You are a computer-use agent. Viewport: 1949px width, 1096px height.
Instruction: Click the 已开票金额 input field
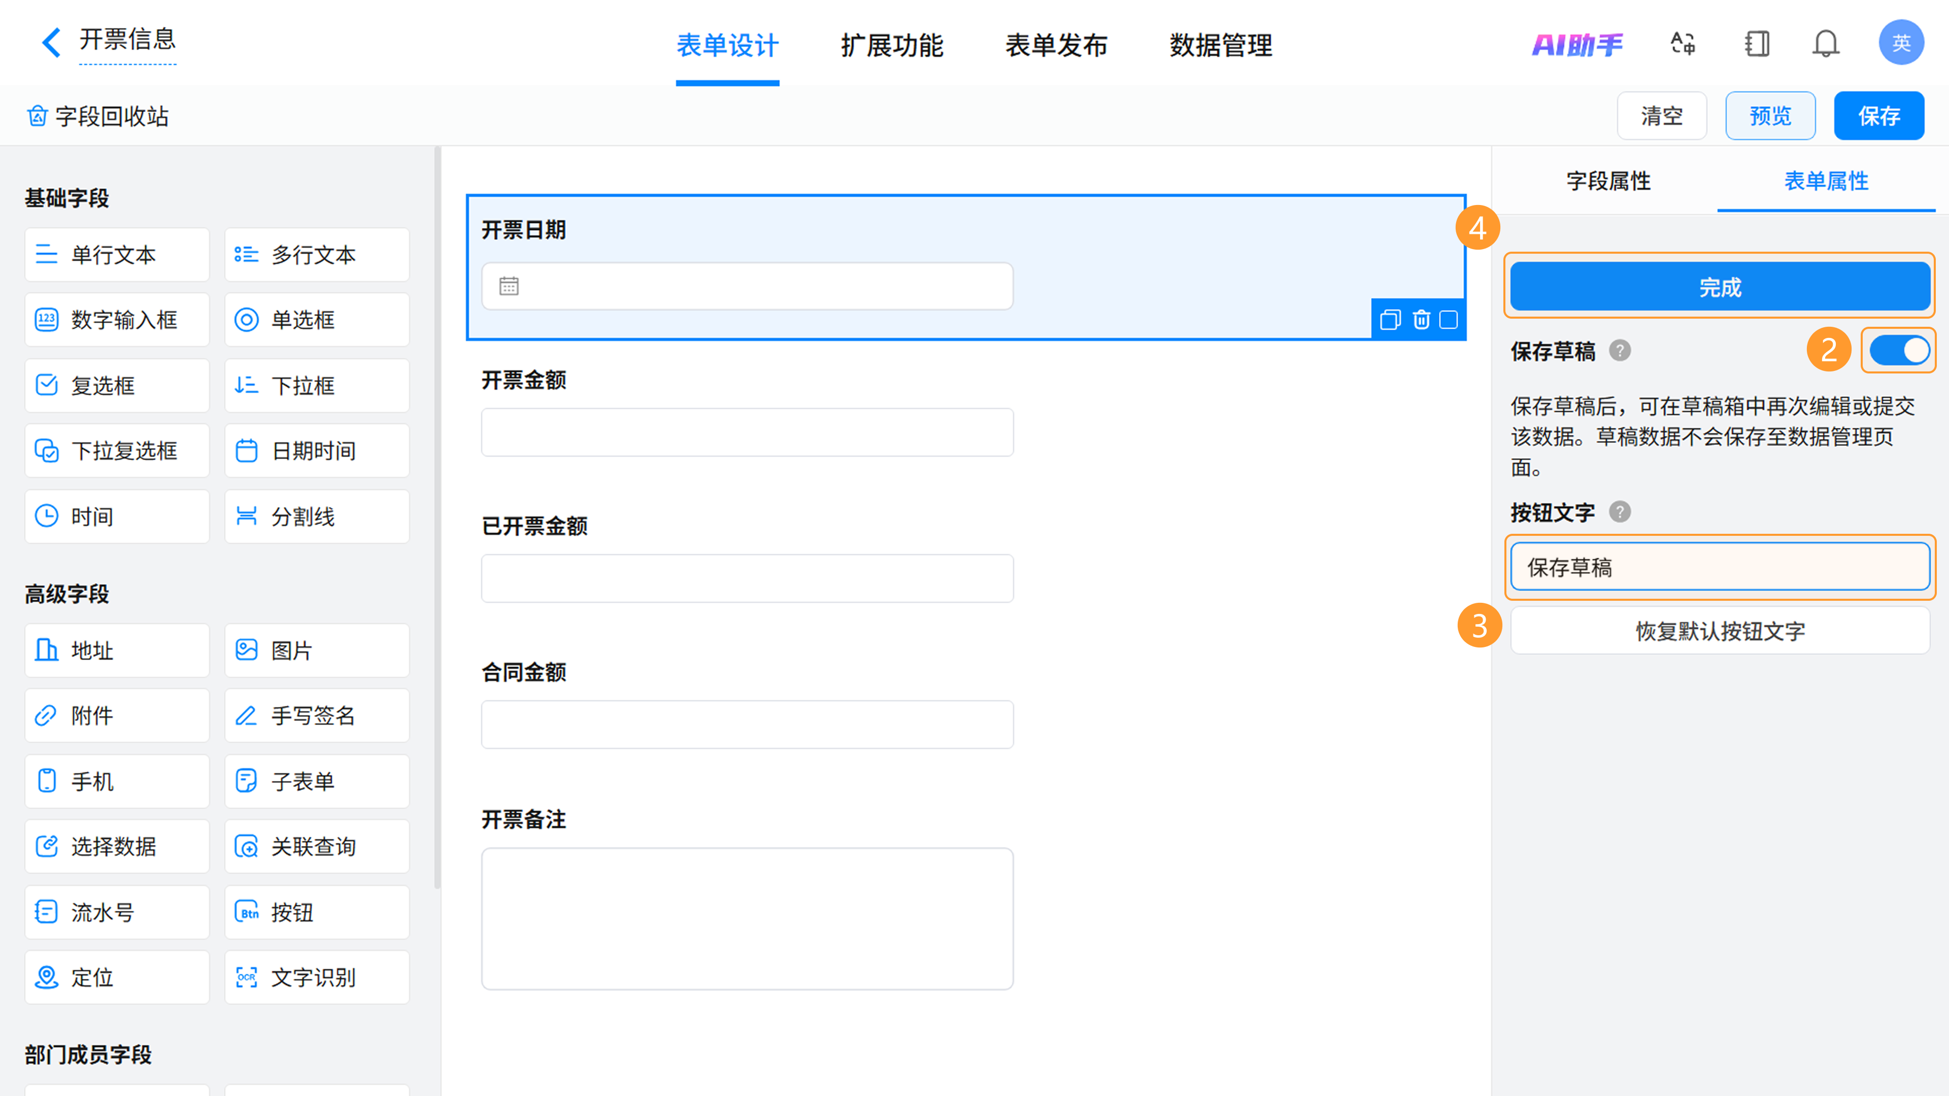click(x=747, y=578)
